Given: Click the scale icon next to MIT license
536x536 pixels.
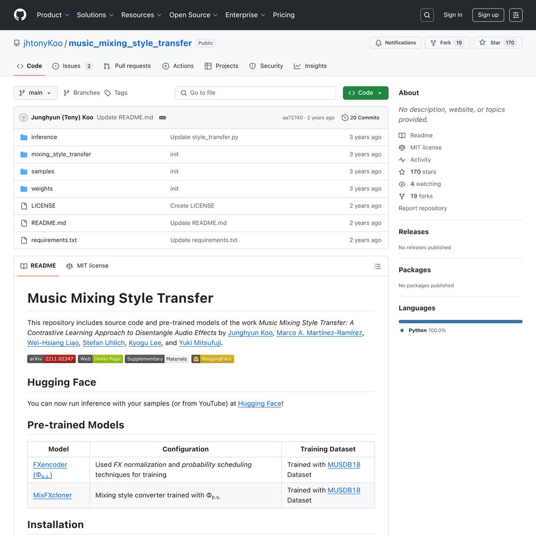Looking at the screenshot, I should click(x=402, y=148).
